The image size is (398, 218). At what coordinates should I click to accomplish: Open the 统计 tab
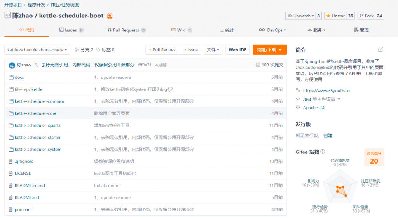[227, 30]
